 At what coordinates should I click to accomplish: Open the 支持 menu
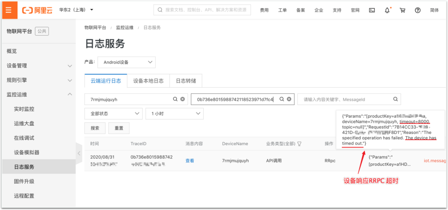337,10
